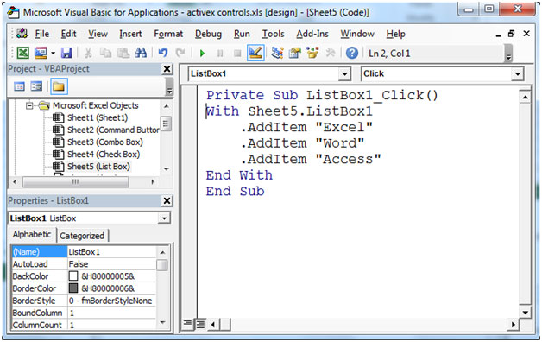Open the View menu

tap(98, 34)
